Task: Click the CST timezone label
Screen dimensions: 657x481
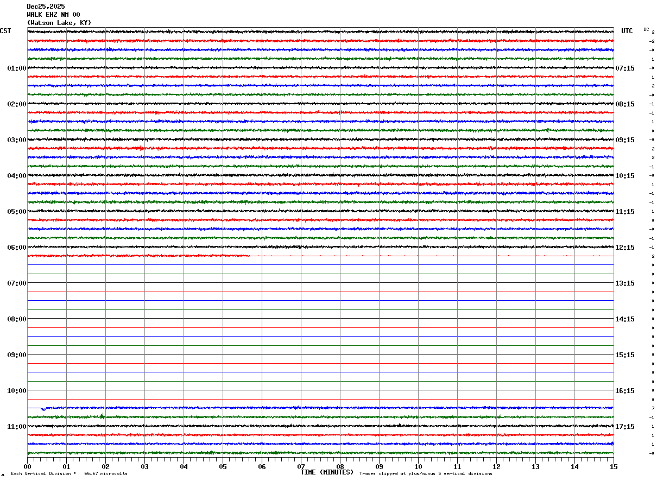Action: (5, 31)
